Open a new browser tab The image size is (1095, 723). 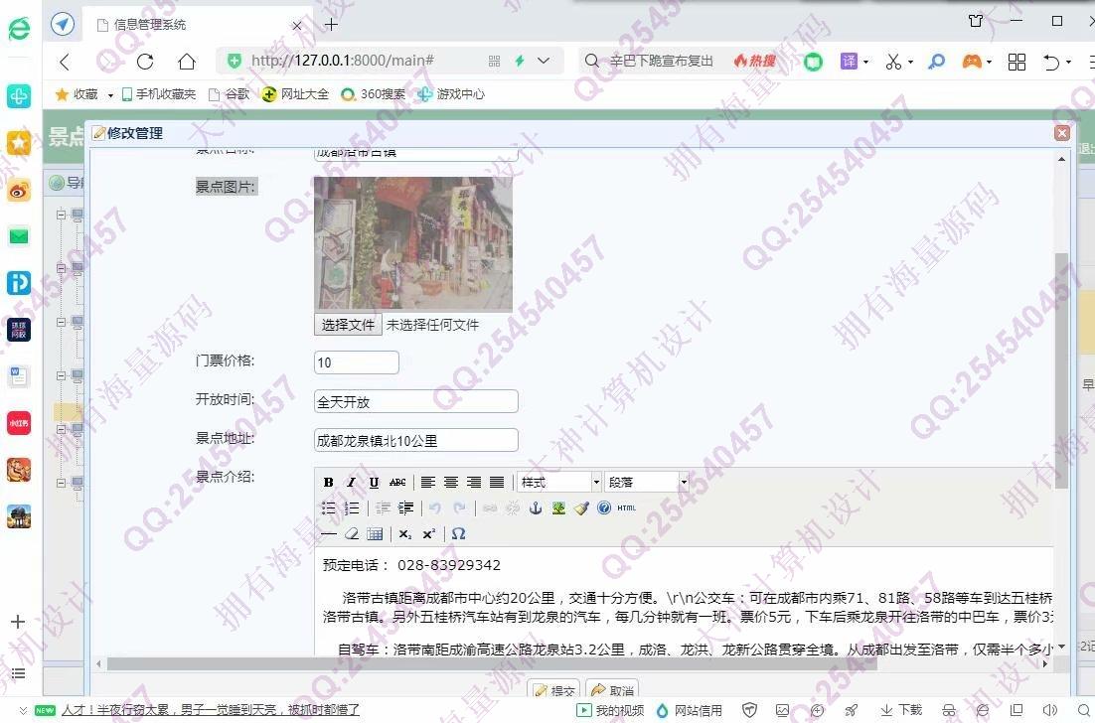331,25
